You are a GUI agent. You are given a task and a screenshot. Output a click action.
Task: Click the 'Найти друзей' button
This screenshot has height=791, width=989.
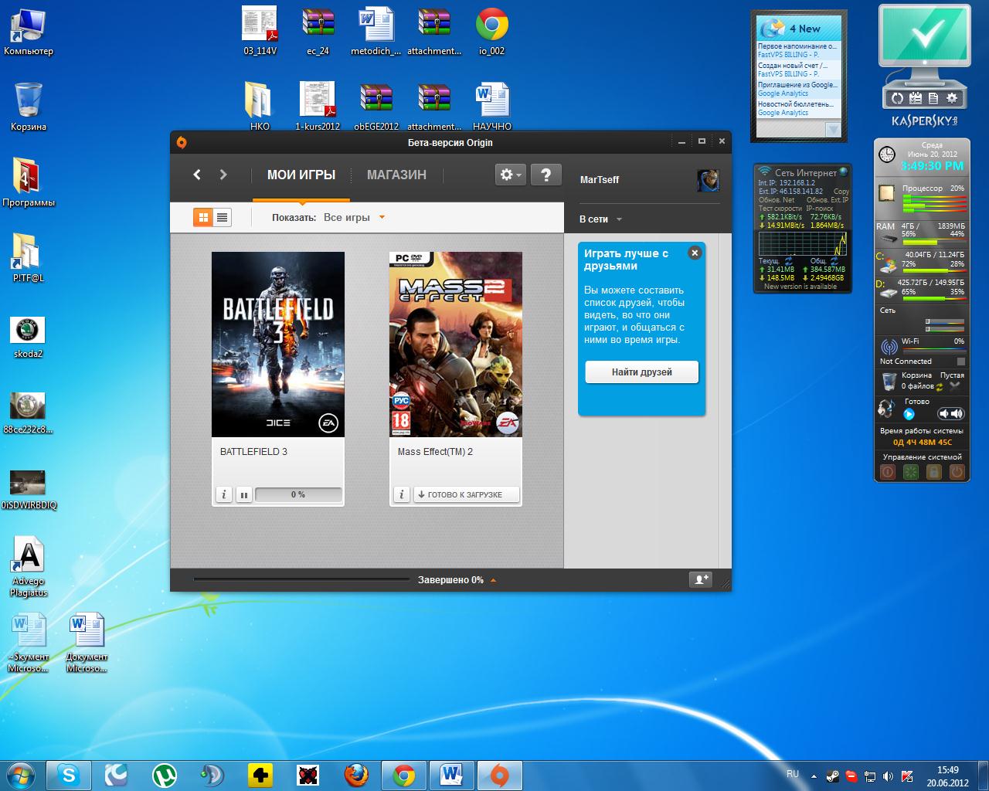click(x=641, y=372)
